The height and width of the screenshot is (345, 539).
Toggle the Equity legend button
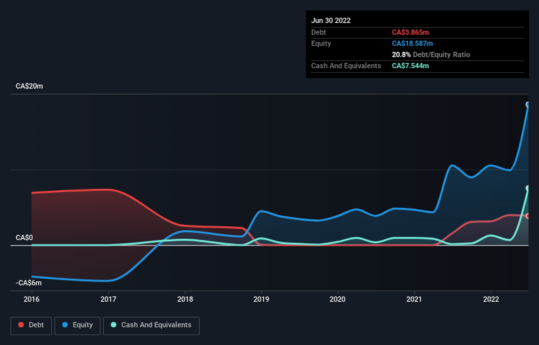tap(77, 325)
